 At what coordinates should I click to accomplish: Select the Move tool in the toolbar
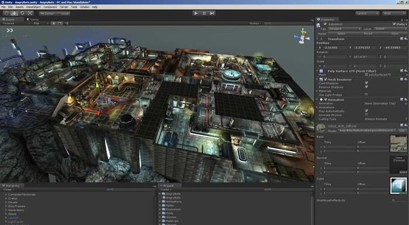click(x=15, y=13)
